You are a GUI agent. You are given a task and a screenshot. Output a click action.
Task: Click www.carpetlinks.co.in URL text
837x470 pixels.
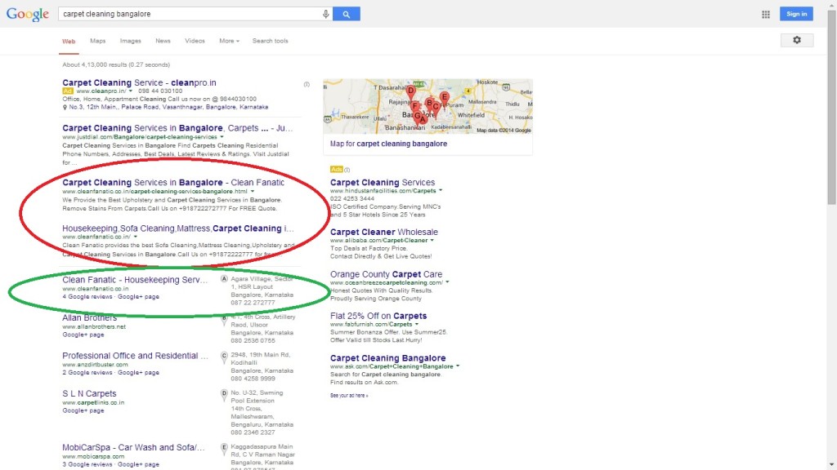(x=93, y=402)
